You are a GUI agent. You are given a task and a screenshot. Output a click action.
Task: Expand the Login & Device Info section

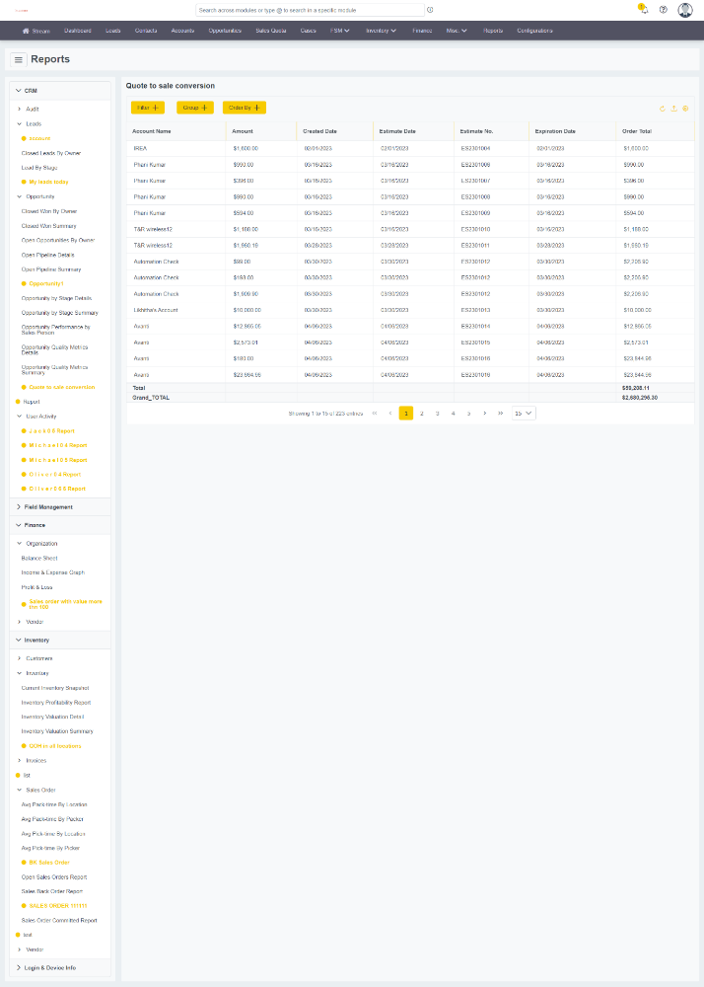point(19,967)
